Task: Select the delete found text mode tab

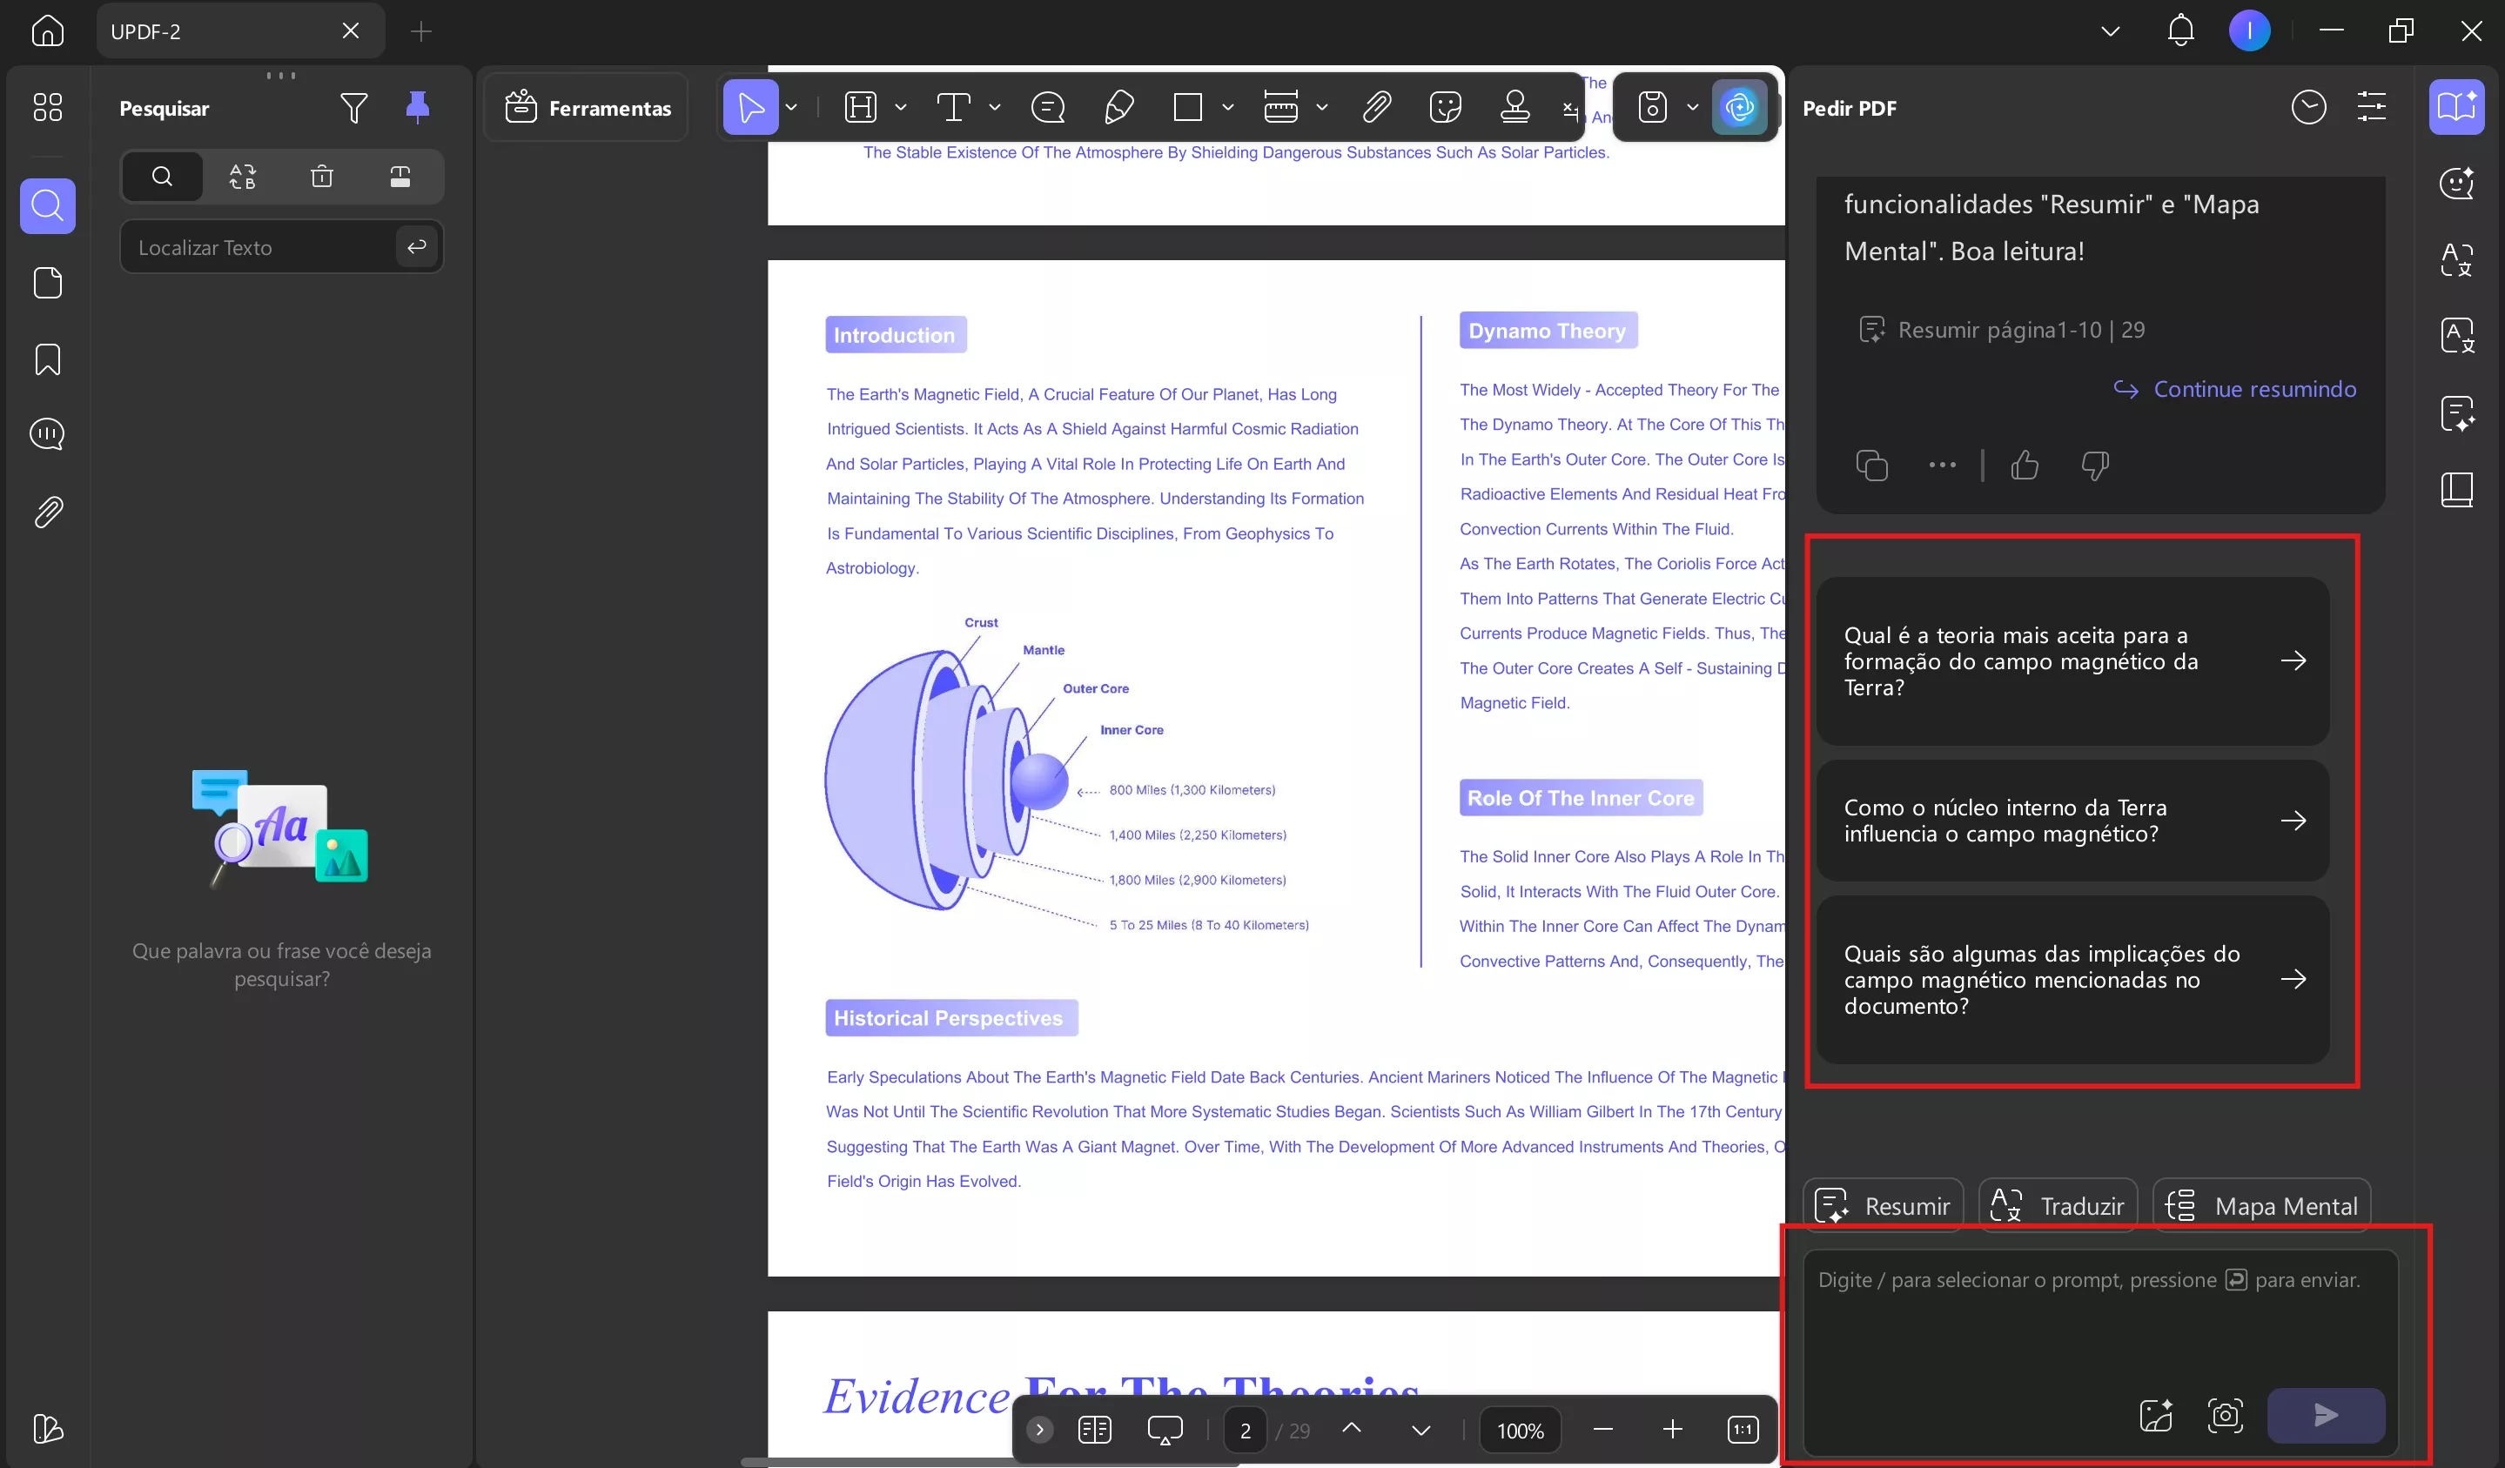Action: pos(321,177)
